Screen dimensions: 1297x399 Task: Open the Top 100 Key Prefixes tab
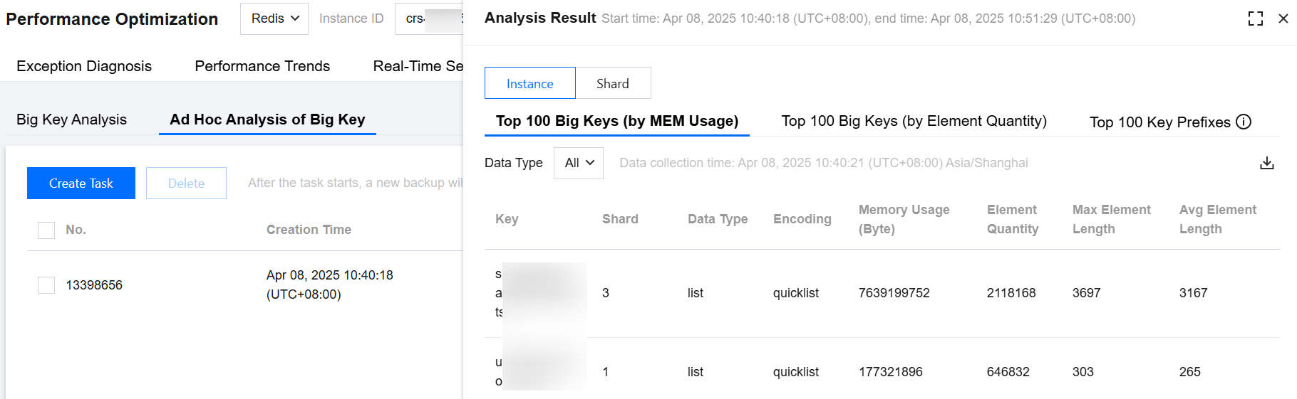pyautogui.click(x=1159, y=122)
